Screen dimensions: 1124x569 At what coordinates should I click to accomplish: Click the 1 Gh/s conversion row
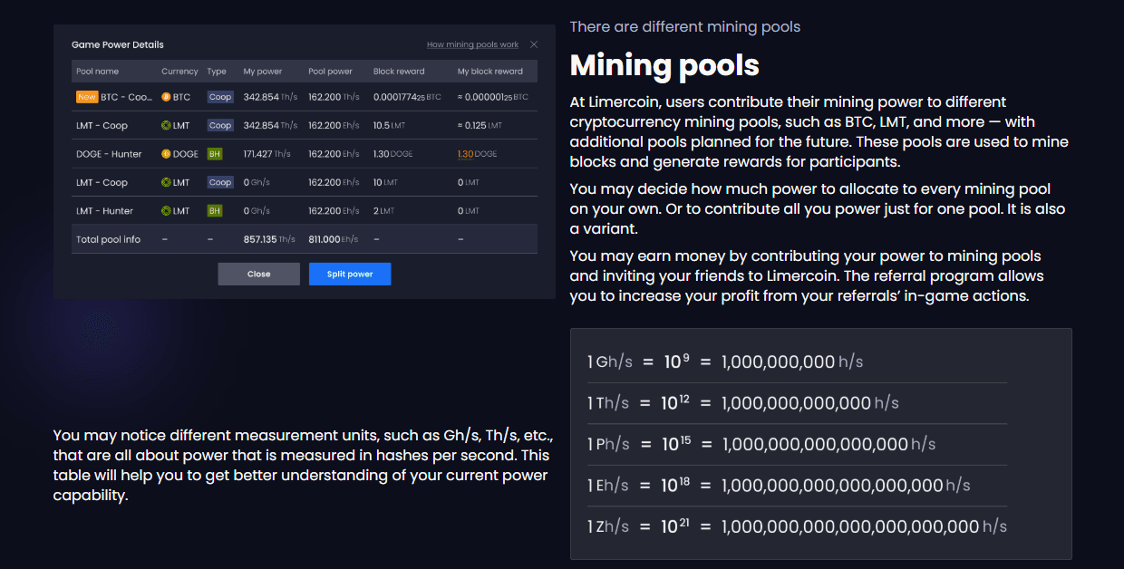797,362
